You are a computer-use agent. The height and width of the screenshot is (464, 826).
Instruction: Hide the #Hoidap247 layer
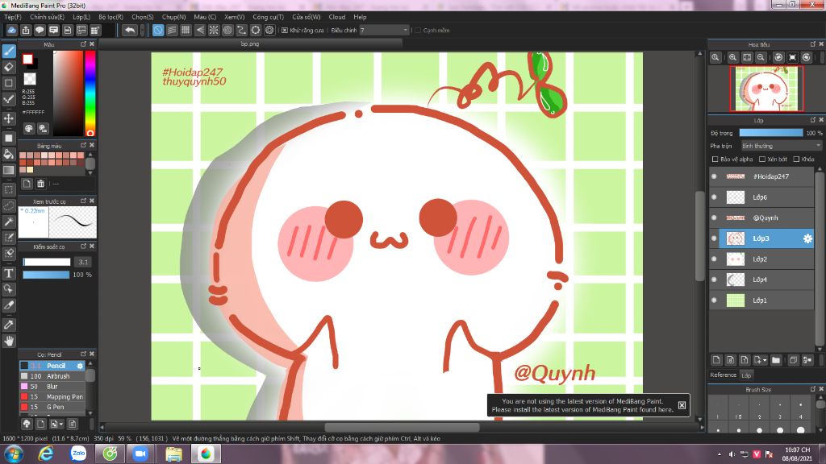point(715,176)
